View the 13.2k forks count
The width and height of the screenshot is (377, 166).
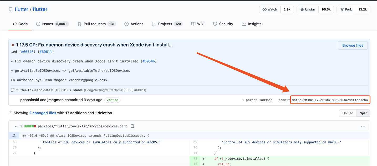click(x=363, y=9)
